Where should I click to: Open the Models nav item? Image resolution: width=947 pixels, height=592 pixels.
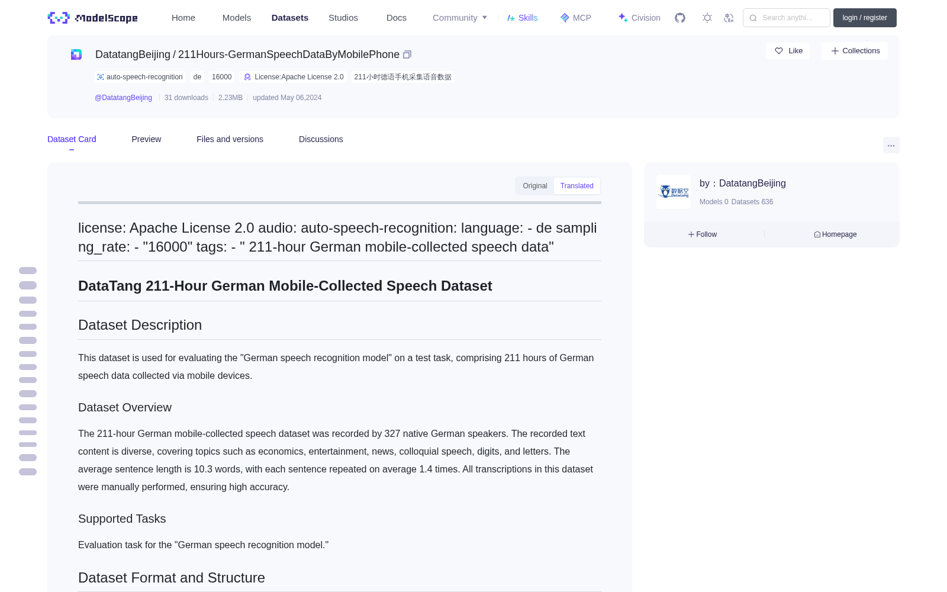(237, 18)
